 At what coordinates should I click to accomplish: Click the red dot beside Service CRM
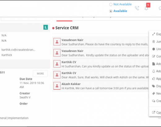point(53,28)
